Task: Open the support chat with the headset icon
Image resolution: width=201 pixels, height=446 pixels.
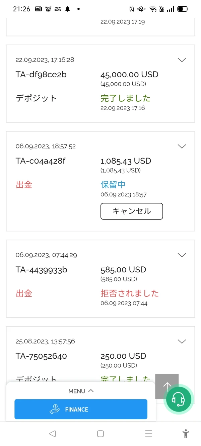Action: pyautogui.click(x=179, y=399)
